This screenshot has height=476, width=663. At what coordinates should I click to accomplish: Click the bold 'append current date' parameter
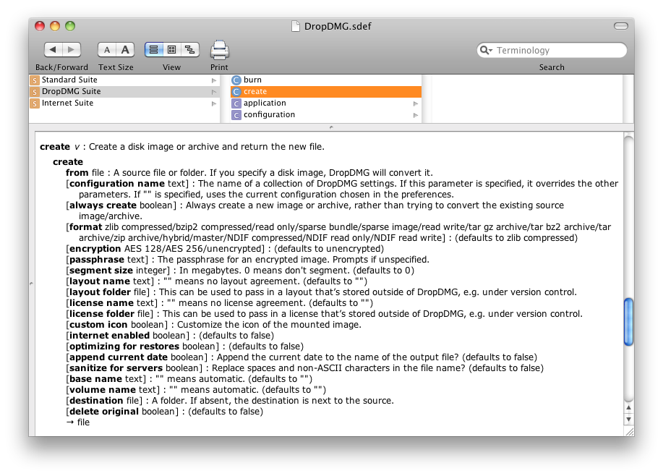[x=119, y=357]
